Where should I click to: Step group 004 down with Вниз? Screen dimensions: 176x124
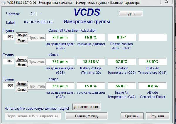22,65
